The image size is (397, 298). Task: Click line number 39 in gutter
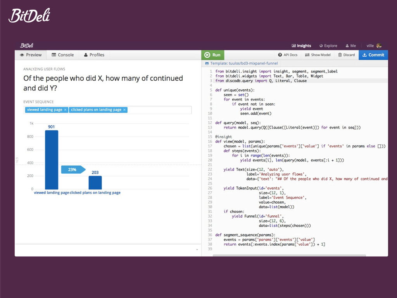coord(210,249)
